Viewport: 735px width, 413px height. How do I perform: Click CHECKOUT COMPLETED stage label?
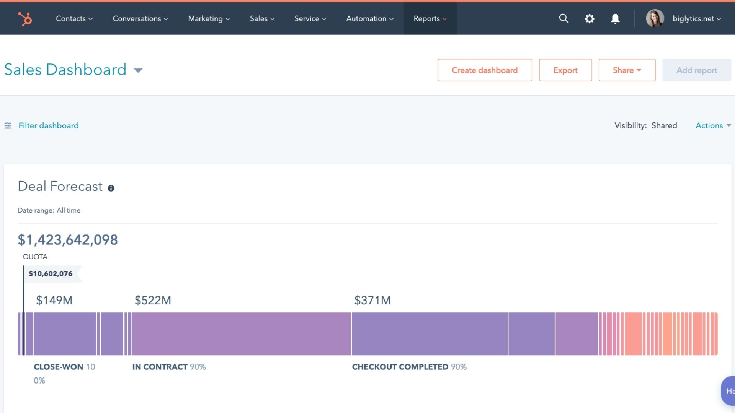(400, 367)
